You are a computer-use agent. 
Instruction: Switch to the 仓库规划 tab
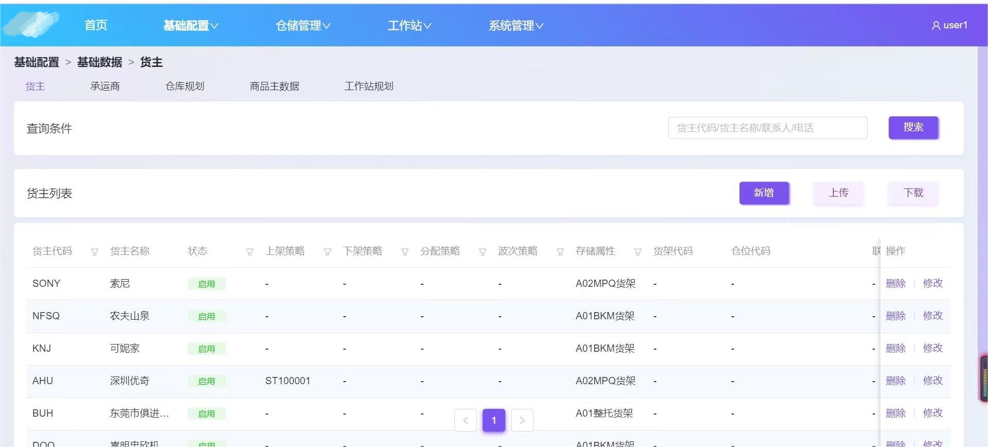coord(185,86)
